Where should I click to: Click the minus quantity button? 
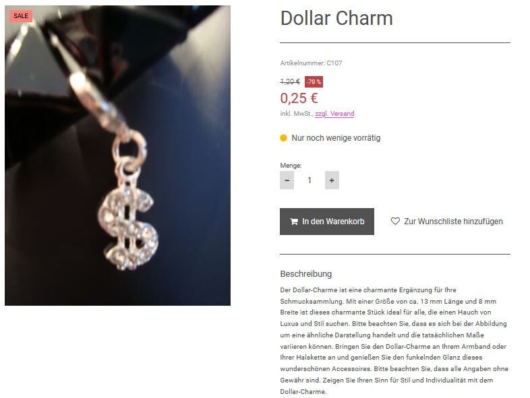tap(287, 180)
